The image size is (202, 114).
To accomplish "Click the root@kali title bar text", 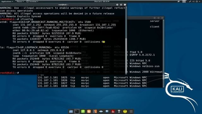I will [x=63, y=5].
